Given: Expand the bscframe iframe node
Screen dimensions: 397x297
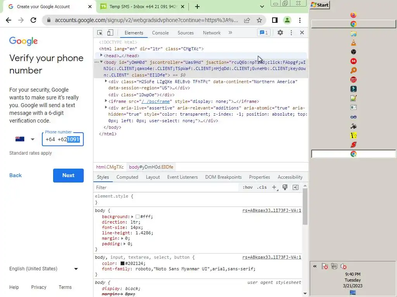Looking at the screenshot, I should (x=106, y=101).
